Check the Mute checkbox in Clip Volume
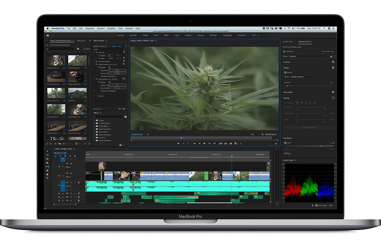The image size is (381, 246). [285, 154]
